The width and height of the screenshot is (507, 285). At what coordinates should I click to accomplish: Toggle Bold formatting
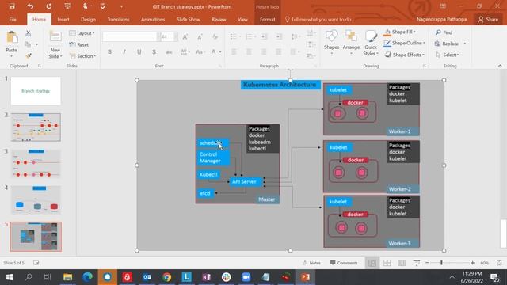pos(109,52)
